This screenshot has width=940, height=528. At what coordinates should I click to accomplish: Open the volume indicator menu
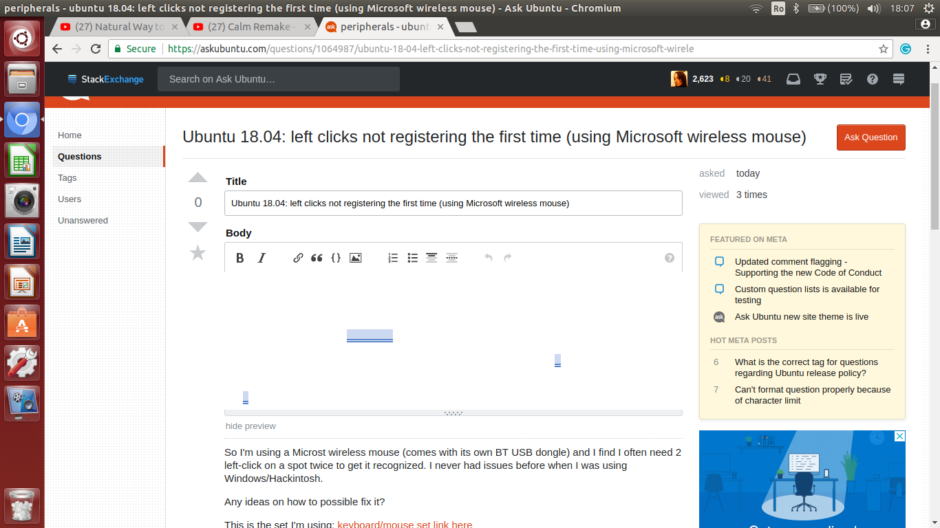pyautogui.click(x=874, y=8)
